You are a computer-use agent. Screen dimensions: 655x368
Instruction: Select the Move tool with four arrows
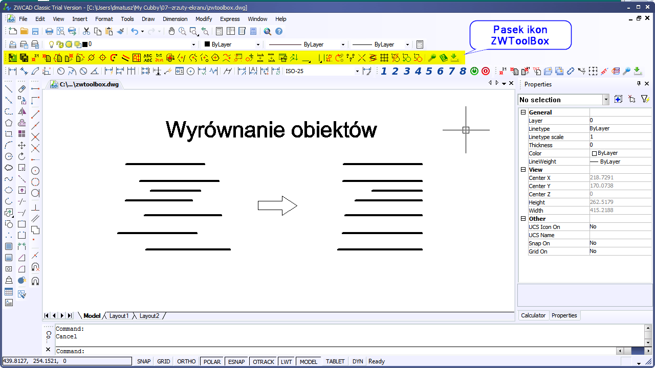tap(22, 145)
